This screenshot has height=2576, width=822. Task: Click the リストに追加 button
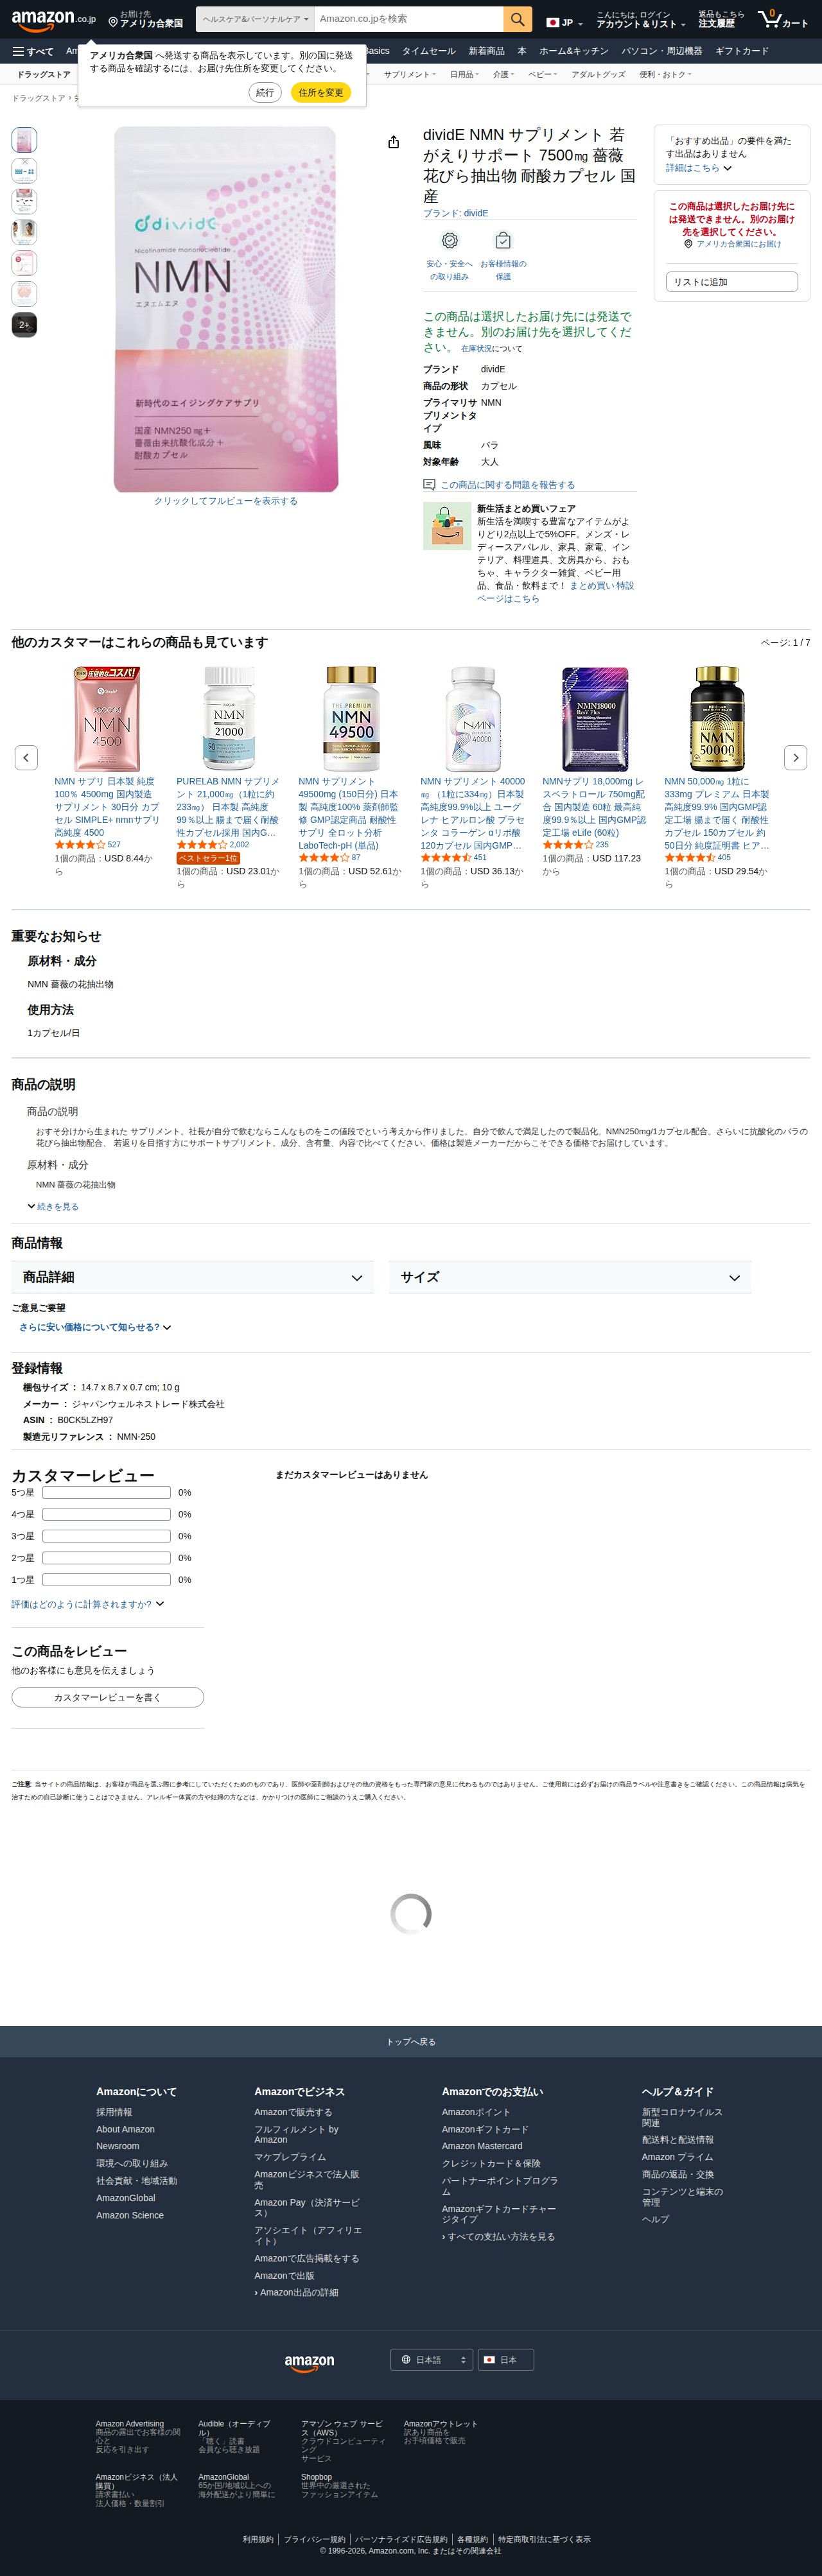(x=732, y=282)
